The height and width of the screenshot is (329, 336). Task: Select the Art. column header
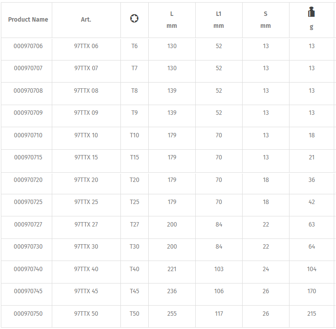tap(86, 19)
